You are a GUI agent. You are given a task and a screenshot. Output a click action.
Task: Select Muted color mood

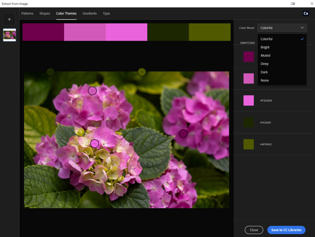[282, 55]
